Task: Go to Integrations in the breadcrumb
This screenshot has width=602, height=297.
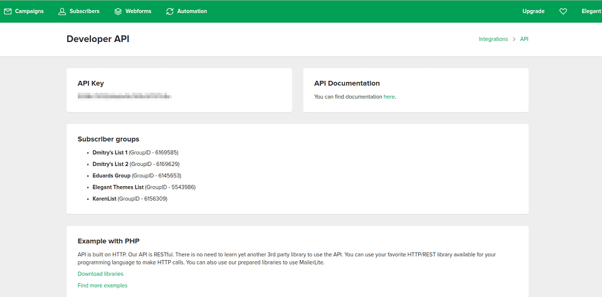Action: (493, 39)
